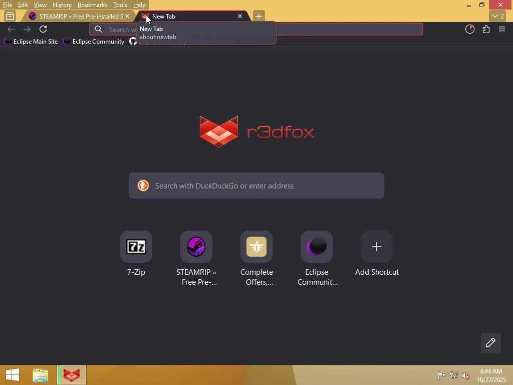Open the View menu
The image size is (513, 385).
point(40,5)
